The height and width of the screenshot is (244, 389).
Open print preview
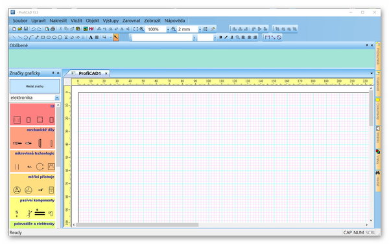coord(47,29)
